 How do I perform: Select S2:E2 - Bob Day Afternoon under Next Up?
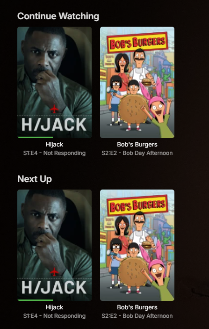(137, 316)
